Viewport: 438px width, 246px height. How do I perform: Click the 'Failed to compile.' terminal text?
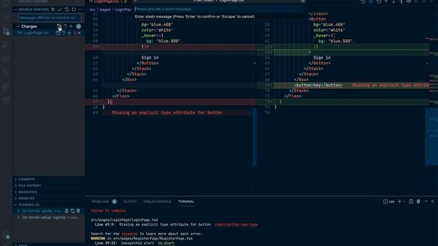109,210
